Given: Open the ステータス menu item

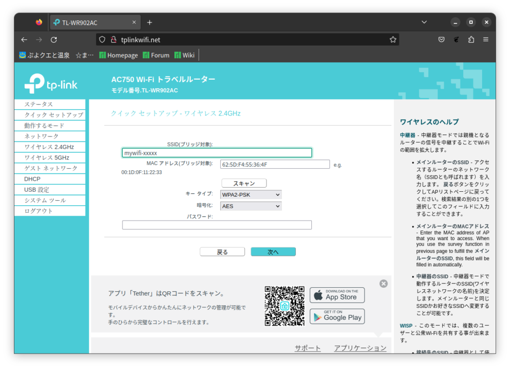Looking at the screenshot, I should 50,105.
